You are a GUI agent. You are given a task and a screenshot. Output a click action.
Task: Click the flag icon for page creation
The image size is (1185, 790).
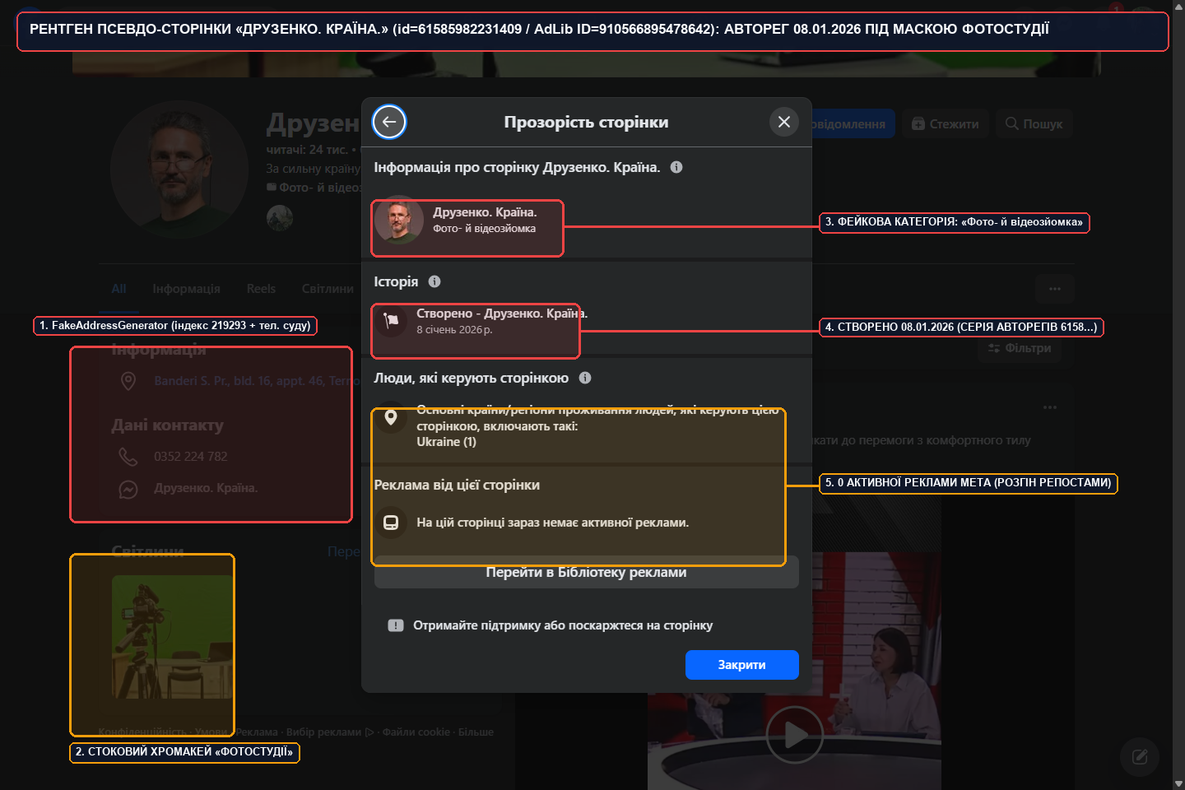click(x=391, y=320)
